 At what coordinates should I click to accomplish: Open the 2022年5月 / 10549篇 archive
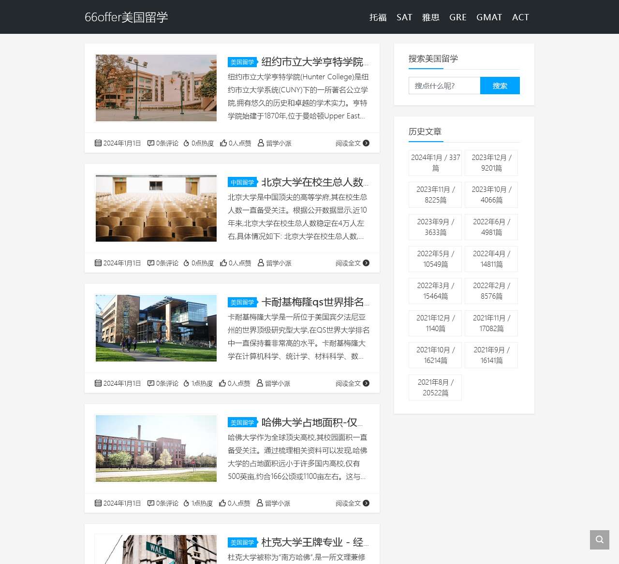[x=435, y=259]
